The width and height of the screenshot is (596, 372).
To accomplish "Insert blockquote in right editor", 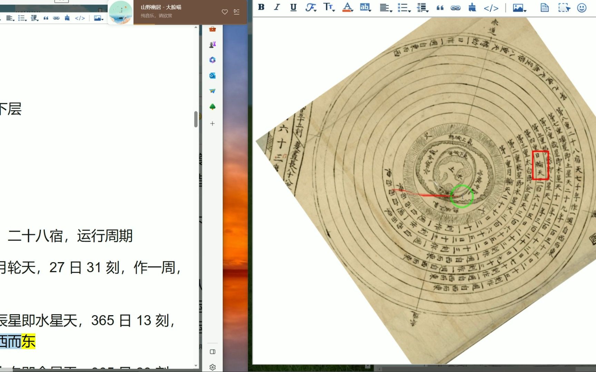I will click(x=440, y=8).
